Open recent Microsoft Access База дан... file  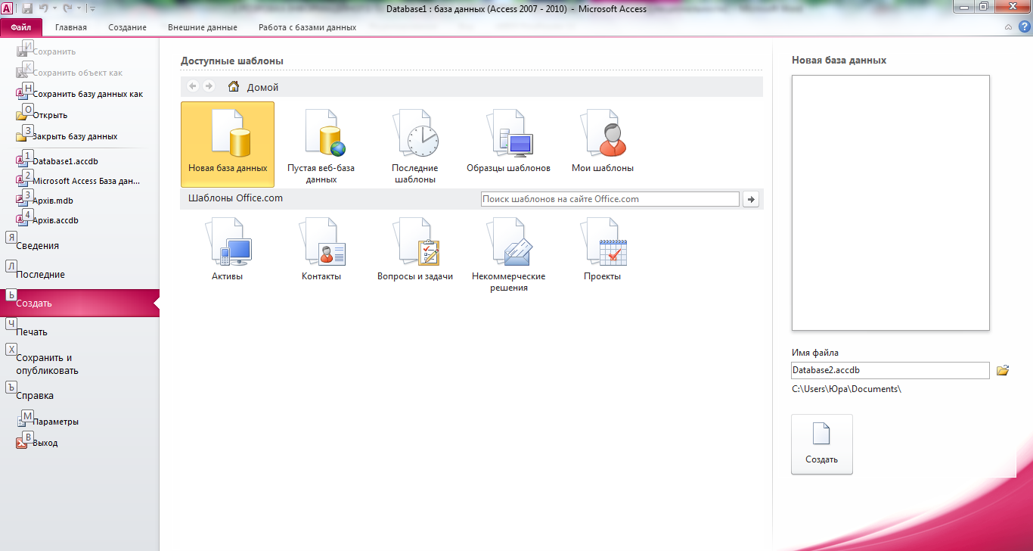[x=78, y=181]
